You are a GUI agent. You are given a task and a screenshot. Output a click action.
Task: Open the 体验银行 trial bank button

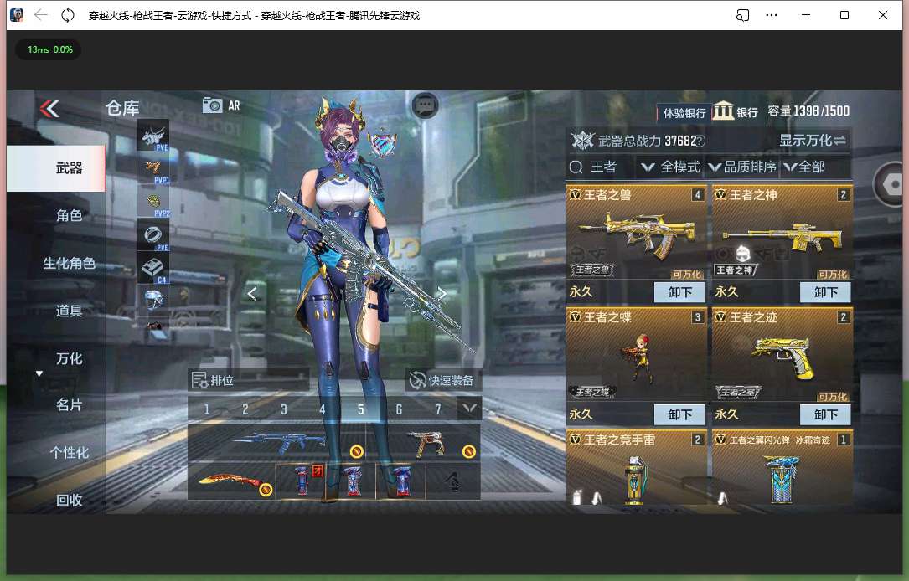(x=684, y=112)
